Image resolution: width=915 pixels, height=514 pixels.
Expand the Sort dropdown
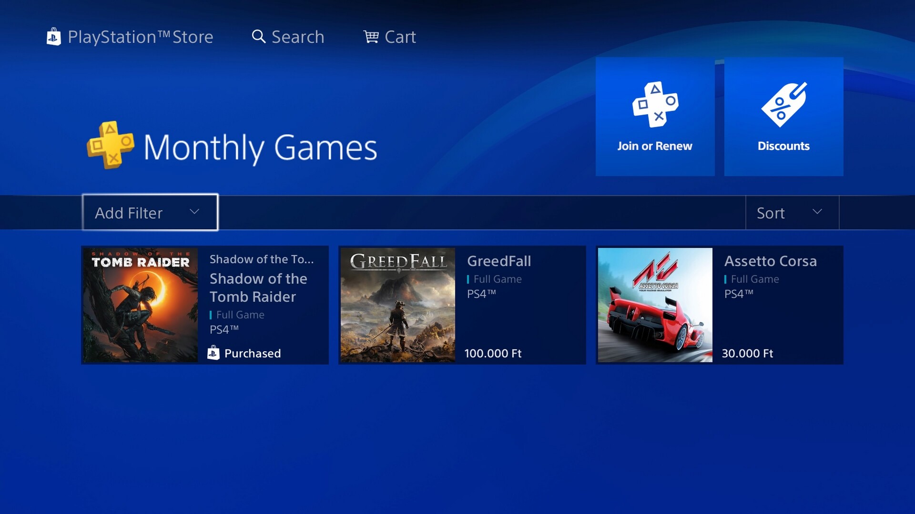[792, 213]
